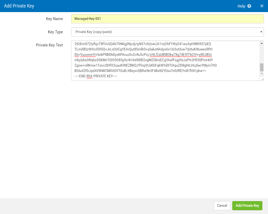Click the Key Name label

point(55,19)
